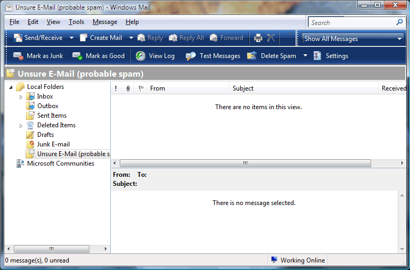Click the preview pane scroll-down arrow
The image size is (410, 270).
(x=402, y=249)
